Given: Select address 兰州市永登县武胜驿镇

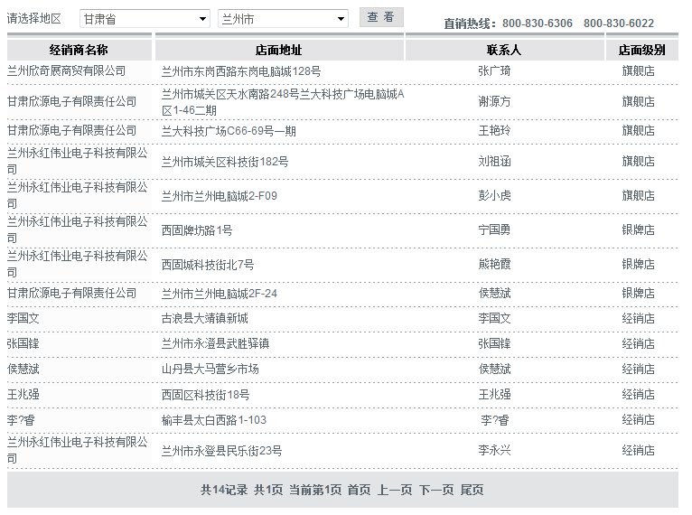Looking at the screenshot, I should [215, 343].
